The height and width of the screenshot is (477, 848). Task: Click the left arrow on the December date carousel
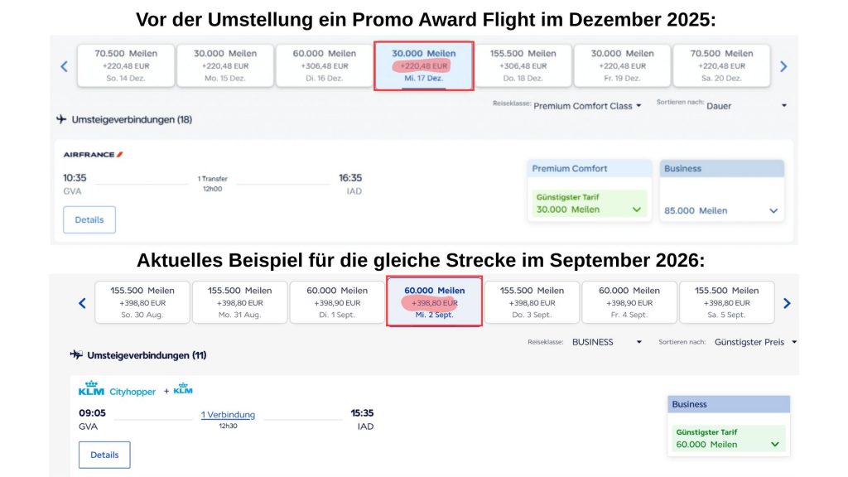tap(65, 66)
